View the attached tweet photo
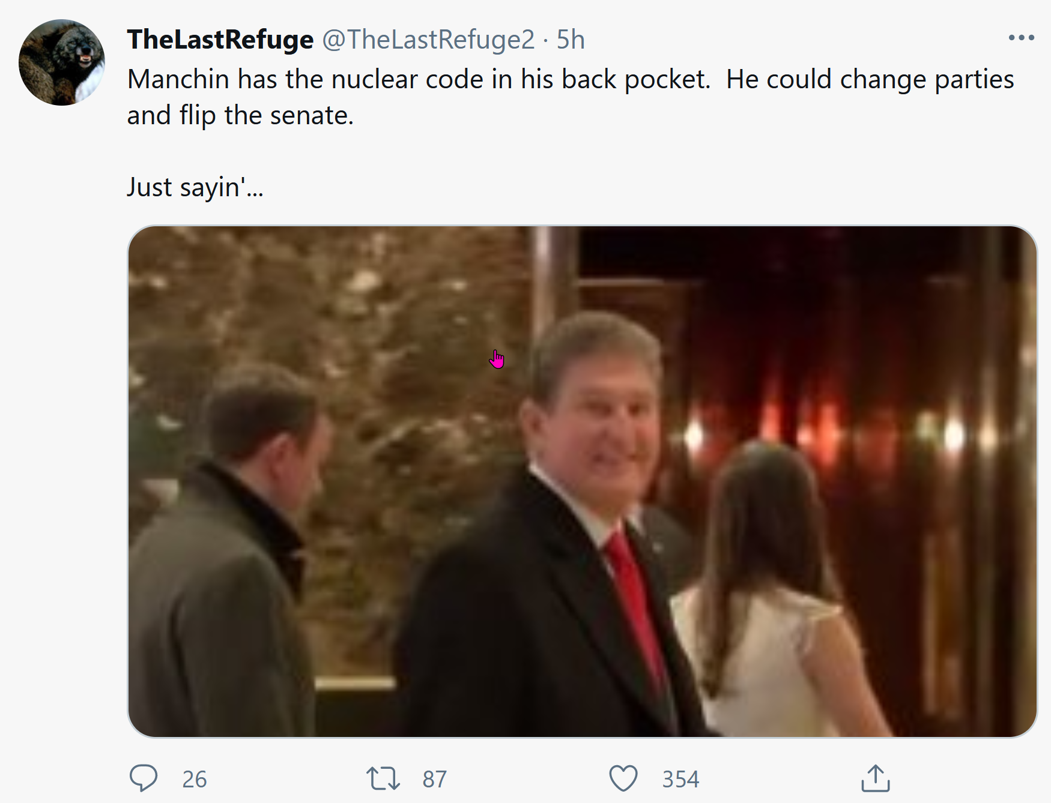 (x=583, y=481)
